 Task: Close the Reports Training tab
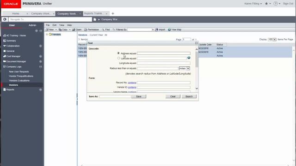106,14
